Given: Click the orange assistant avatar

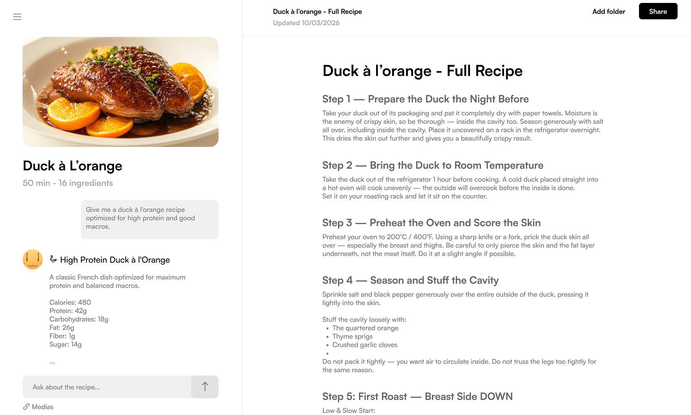Looking at the screenshot, I should [x=33, y=259].
